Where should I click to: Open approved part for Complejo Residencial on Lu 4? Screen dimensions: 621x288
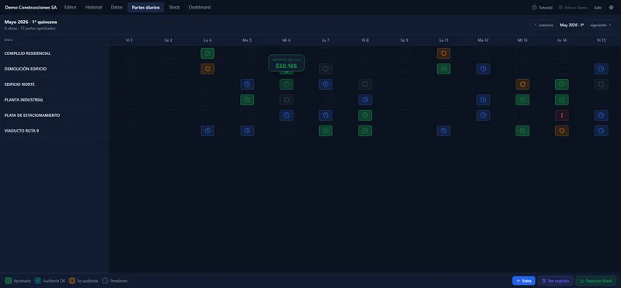[x=207, y=53]
